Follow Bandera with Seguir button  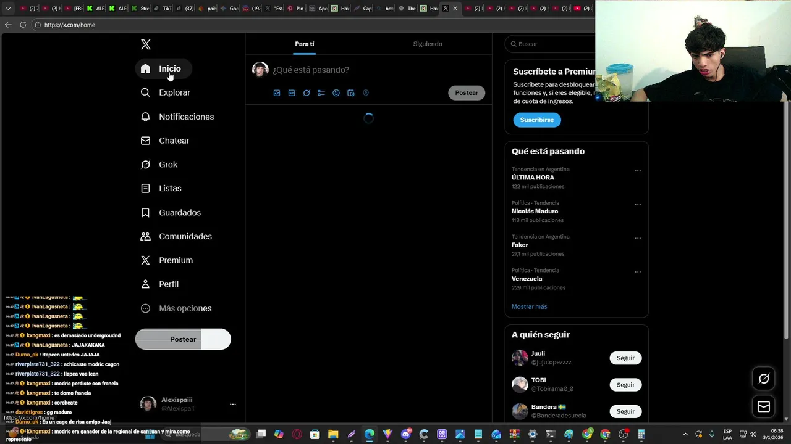pos(625,411)
